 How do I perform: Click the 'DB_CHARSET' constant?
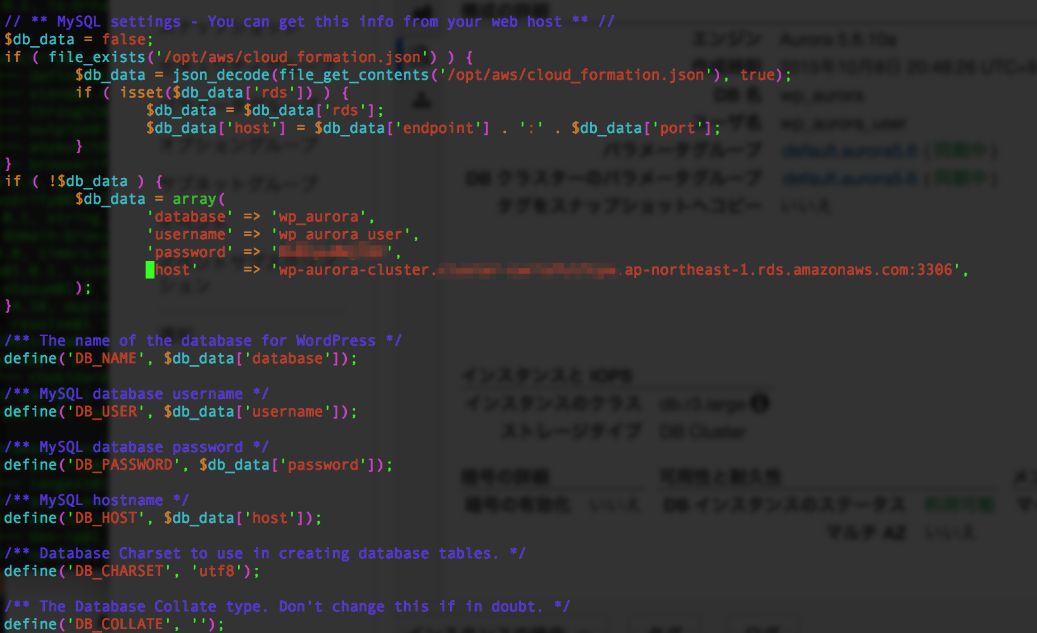click(x=119, y=572)
